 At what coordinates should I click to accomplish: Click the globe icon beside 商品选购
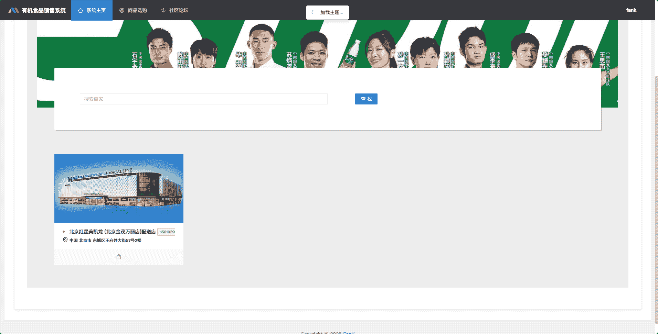[122, 10]
